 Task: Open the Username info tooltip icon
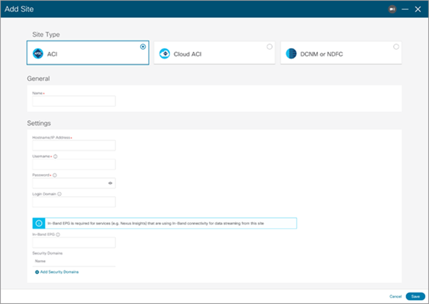pyautogui.click(x=55, y=157)
